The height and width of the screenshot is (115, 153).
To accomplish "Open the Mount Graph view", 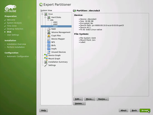I will click(54, 59).
